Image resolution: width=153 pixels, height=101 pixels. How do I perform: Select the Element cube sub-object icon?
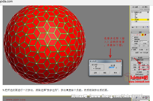click(x=145, y=35)
